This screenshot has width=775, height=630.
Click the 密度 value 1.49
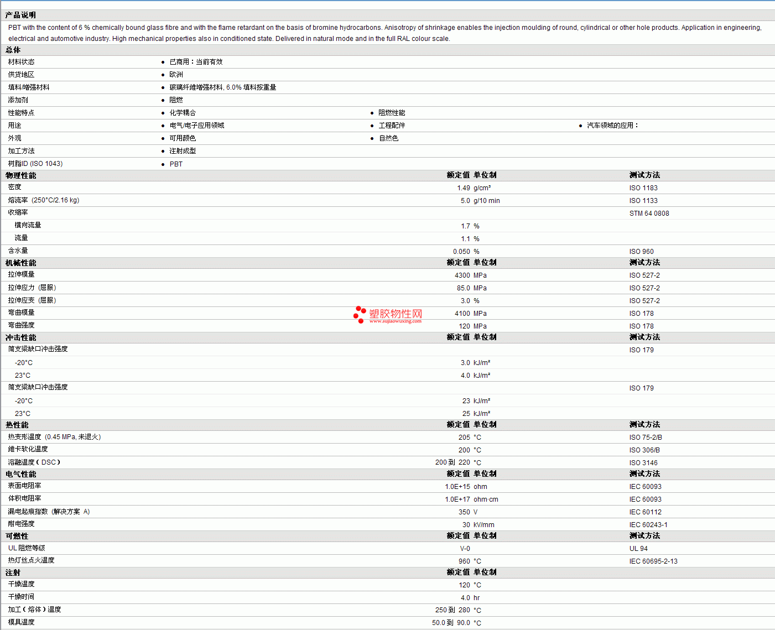coord(463,188)
